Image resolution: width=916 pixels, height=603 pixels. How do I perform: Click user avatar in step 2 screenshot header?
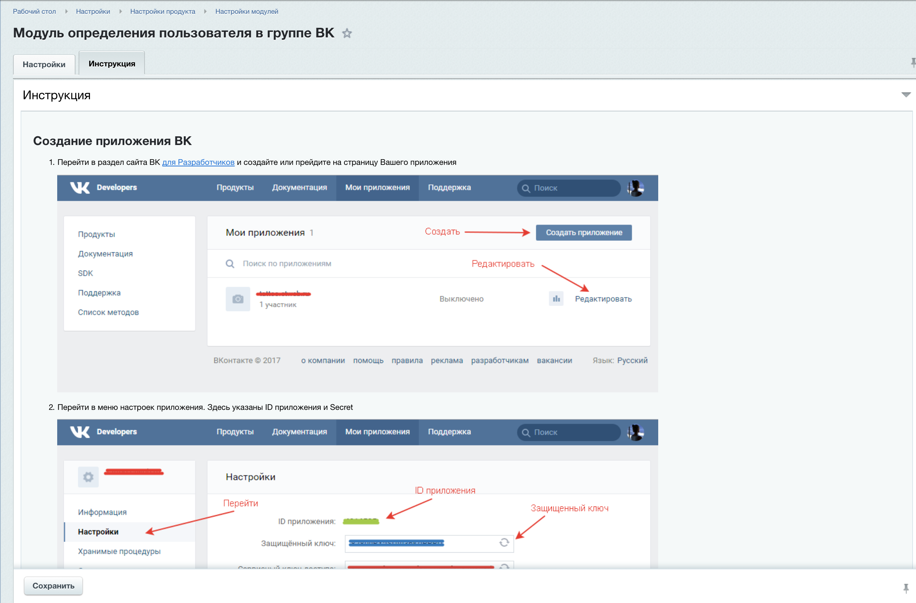pos(636,432)
